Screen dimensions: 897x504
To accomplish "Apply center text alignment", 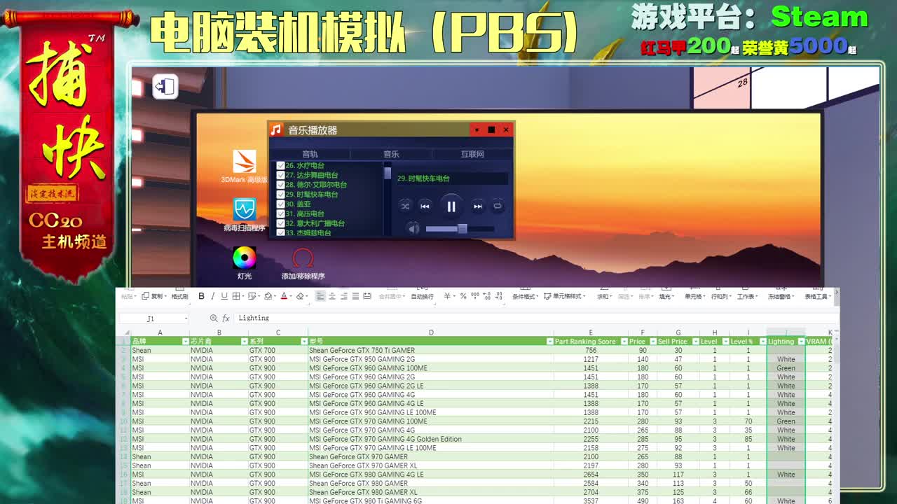I will (332, 296).
